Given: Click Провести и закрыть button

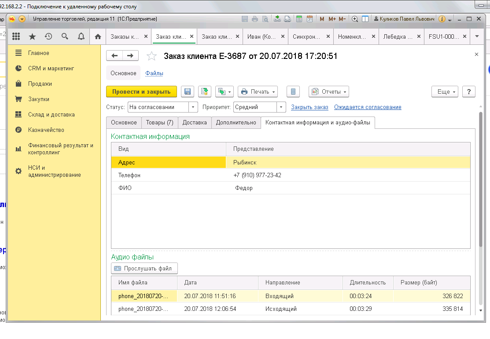Looking at the screenshot, I should (141, 92).
